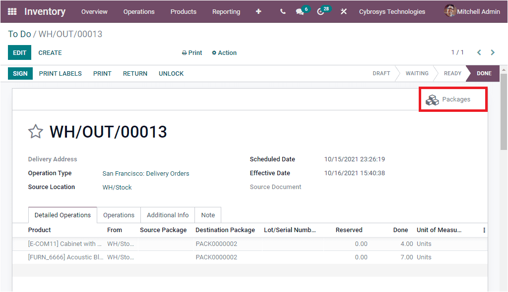Click the plus icon in top bar

click(x=258, y=11)
